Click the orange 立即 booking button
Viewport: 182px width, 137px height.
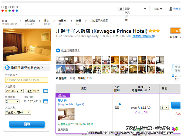(175, 31)
